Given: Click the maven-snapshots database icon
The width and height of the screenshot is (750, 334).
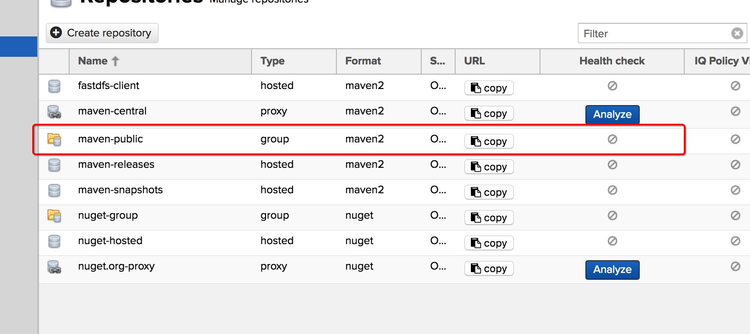Looking at the screenshot, I should point(54,190).
